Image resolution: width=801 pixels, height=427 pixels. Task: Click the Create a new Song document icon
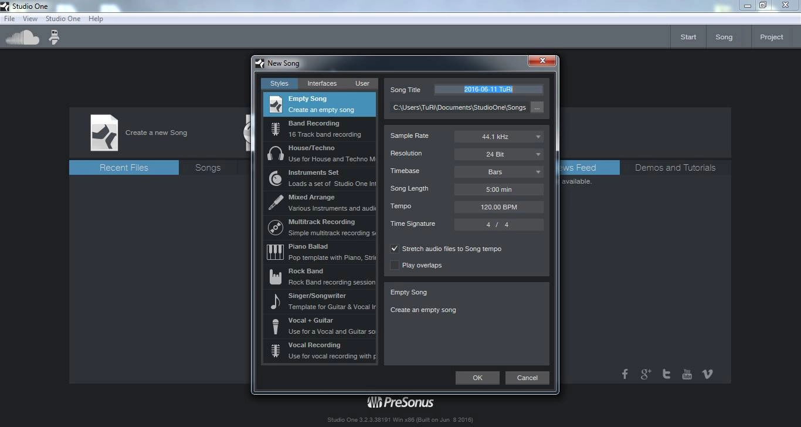104,133
